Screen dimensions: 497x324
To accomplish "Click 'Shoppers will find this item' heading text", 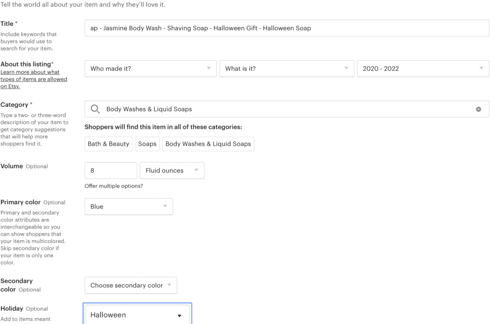I will click(163, 127).
